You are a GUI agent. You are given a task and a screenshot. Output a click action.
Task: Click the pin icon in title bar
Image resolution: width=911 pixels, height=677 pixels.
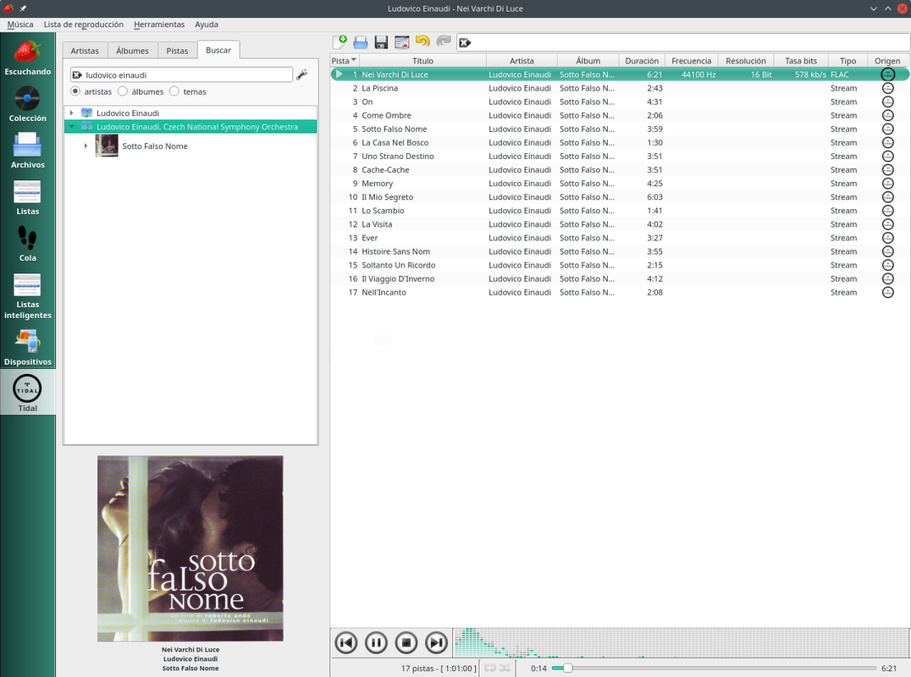click(23, 8)
